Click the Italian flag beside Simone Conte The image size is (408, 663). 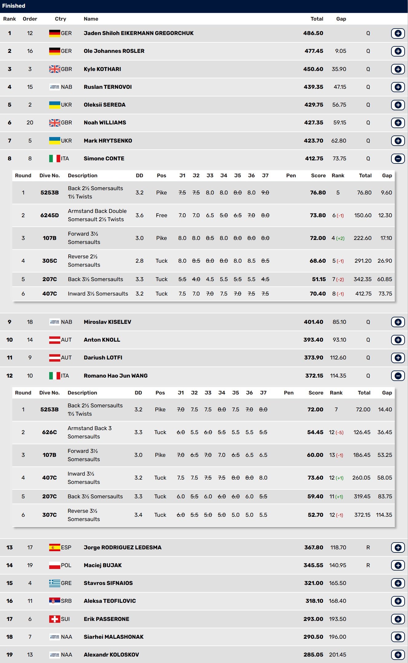click(55, 159)
